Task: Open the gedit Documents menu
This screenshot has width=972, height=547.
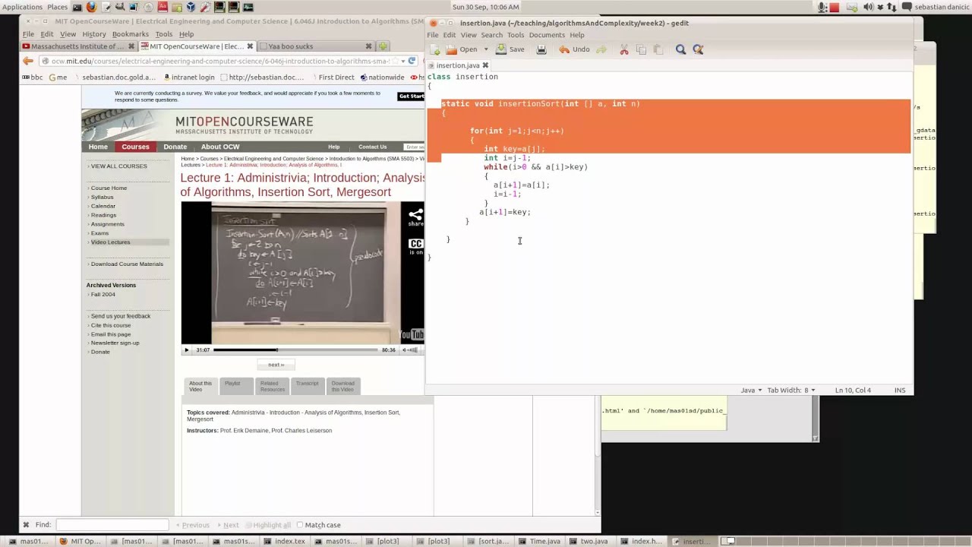Action: coord(547,35)
